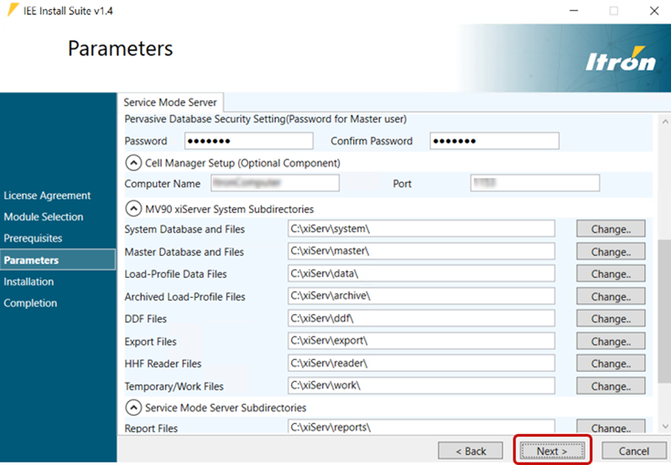Change Export Files folder
The image size is (671, 465).
click(x=611, y=342)
